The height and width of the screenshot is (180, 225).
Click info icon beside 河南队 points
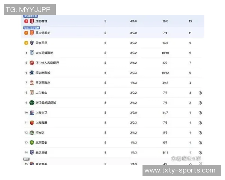point(200,133)
